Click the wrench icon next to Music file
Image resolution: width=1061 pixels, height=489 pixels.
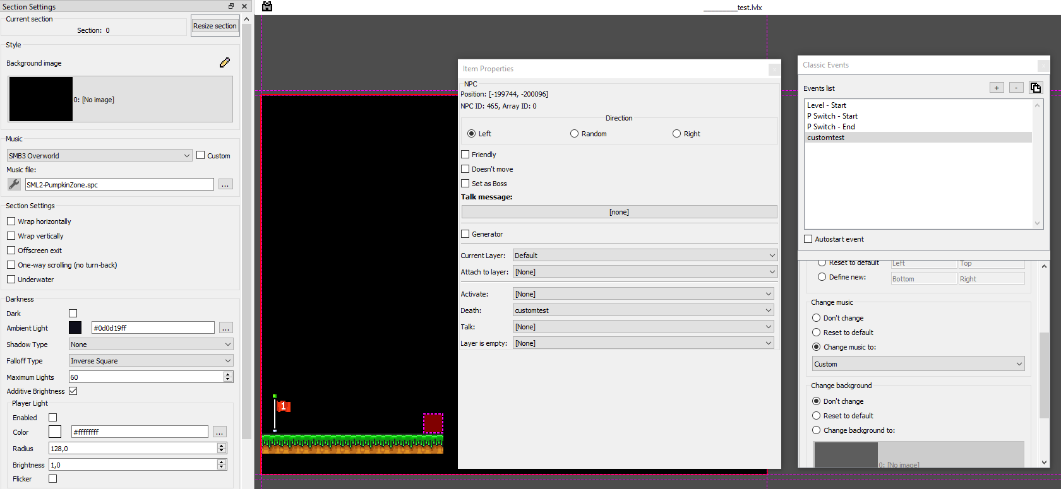(x=14, y=184)
